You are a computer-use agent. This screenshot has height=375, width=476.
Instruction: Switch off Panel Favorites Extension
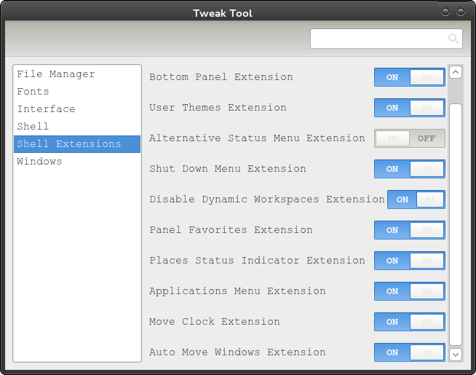coord(409,230)
